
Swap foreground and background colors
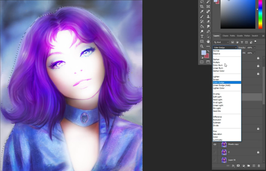(208, 51)
